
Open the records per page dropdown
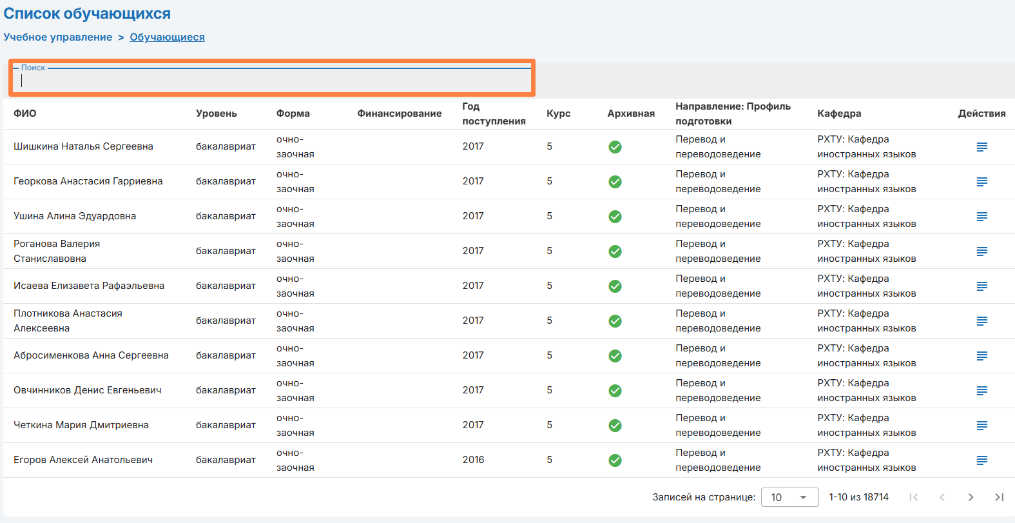(789, 497)
